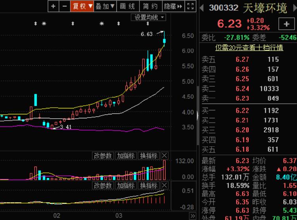
Task: Close the volume indicator panel
Action: [x=165, y=156]
